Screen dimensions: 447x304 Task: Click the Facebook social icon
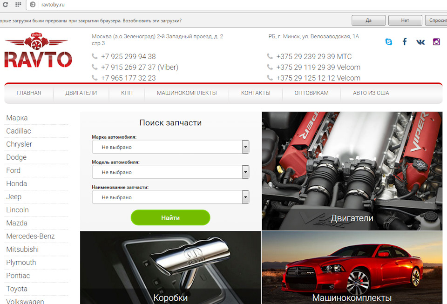click(x=405, y=41)
